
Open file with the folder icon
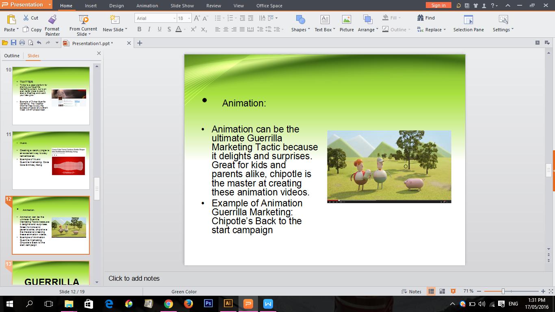coord(5,43)
